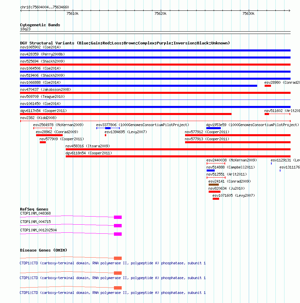This screenshot has height=303, width=300.
Task: Click the CTDP1|NM_048368 gene label
Action: pos(35,213)
